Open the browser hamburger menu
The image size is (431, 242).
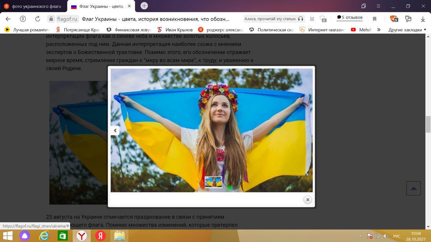click(378, 6)
